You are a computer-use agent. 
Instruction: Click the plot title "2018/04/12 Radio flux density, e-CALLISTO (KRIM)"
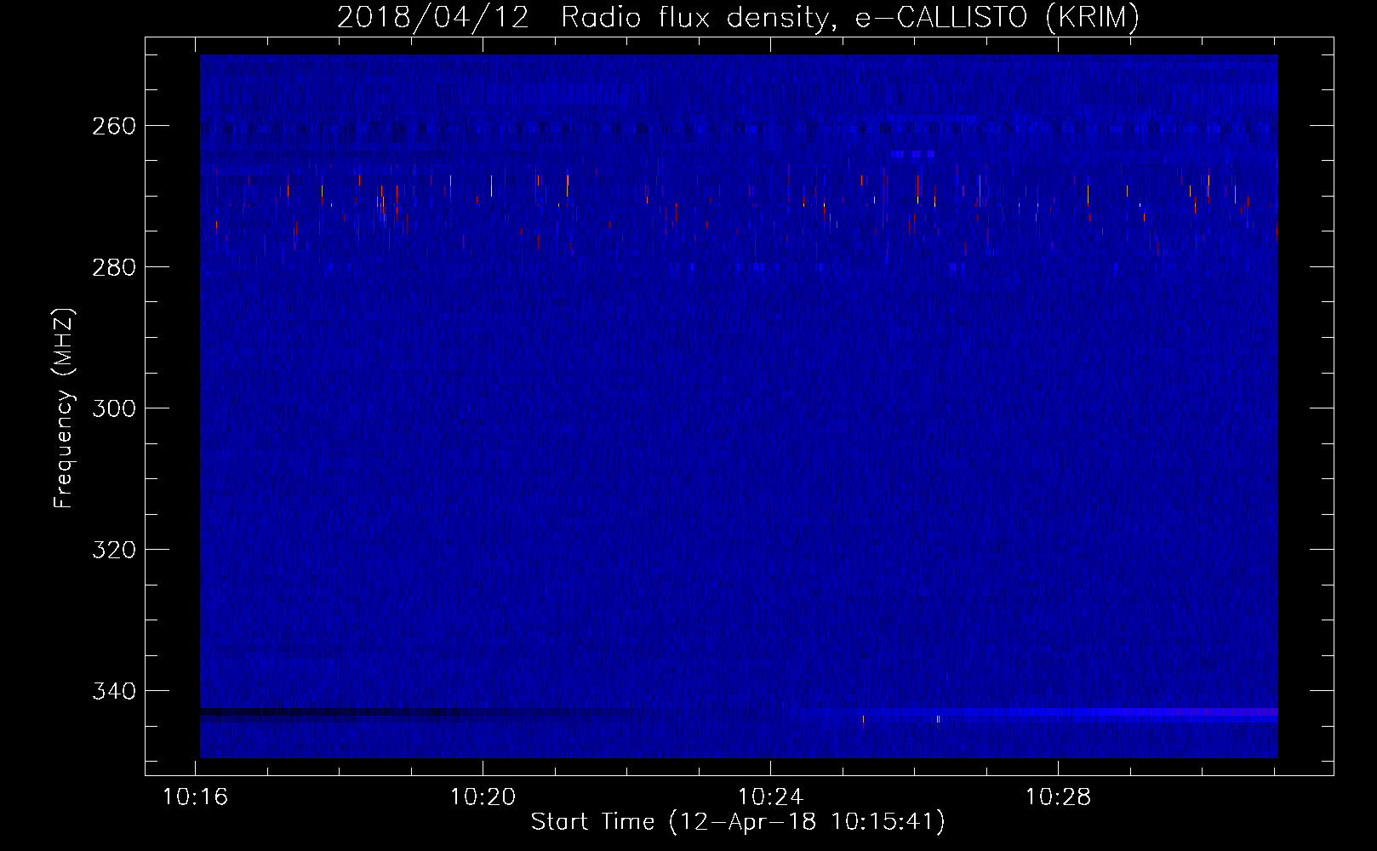tap(738, 17)
